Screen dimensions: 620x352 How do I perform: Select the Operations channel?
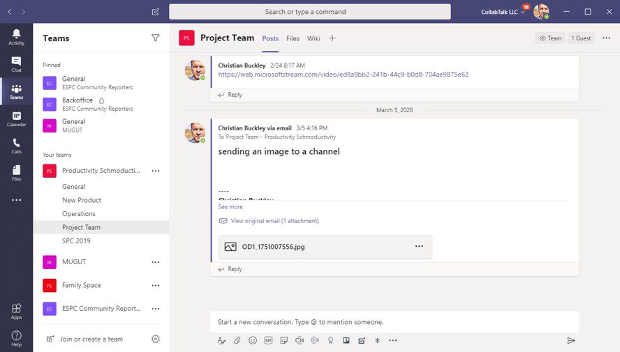79,214
